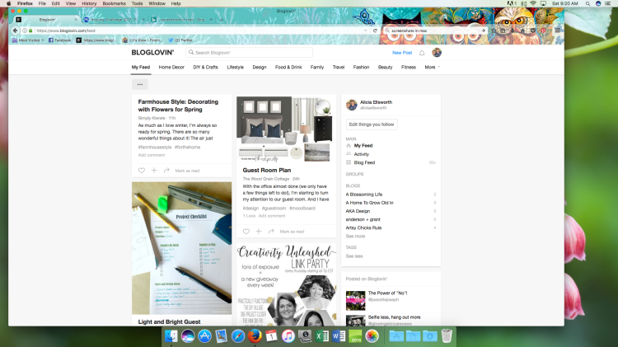Click the three-dots feed options button

(140, 84)
